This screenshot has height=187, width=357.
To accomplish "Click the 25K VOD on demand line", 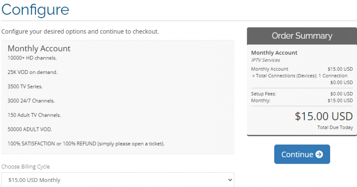I will point(33,72).
